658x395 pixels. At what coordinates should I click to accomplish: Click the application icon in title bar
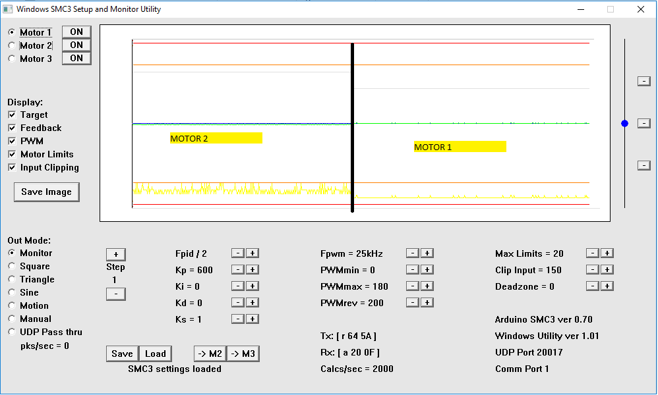pyautogui.click(x=7, y=9)
